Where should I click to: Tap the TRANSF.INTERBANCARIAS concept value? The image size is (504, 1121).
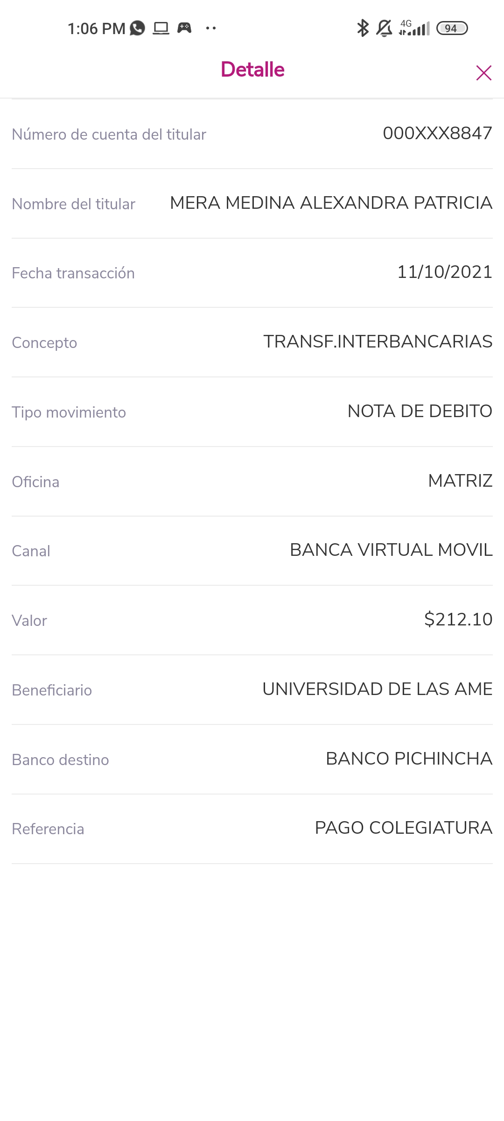tap(378, 341)
